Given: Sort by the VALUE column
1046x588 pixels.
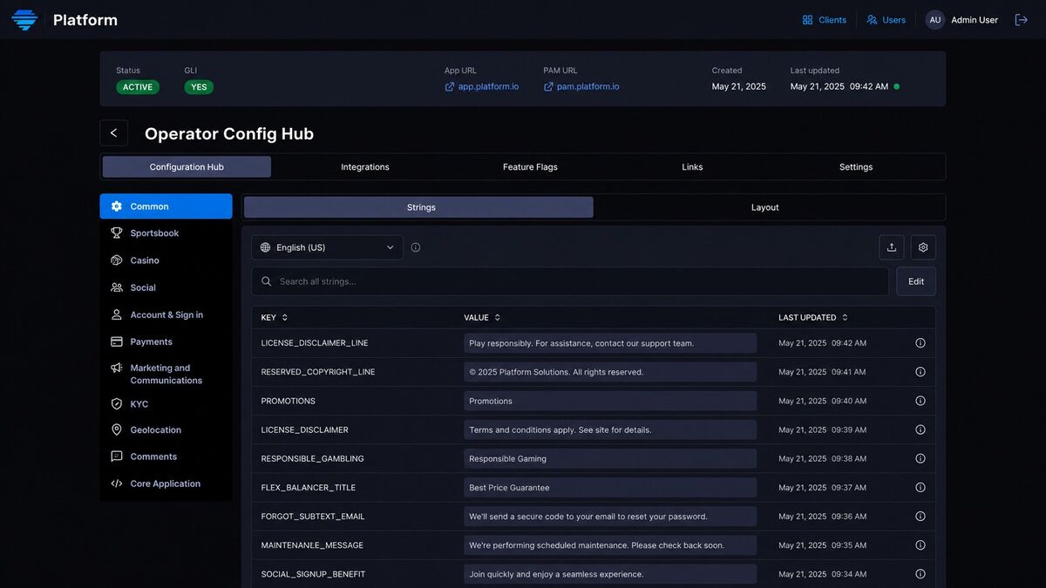Looking at the screenshot, I should (x=482, y=318).
